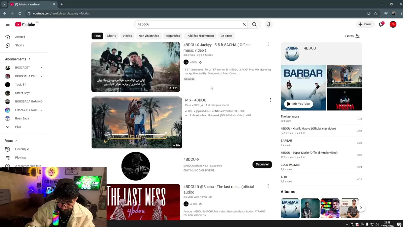403x227 pixels.
Task: Click the Créer button
Action: click(365, 24)
